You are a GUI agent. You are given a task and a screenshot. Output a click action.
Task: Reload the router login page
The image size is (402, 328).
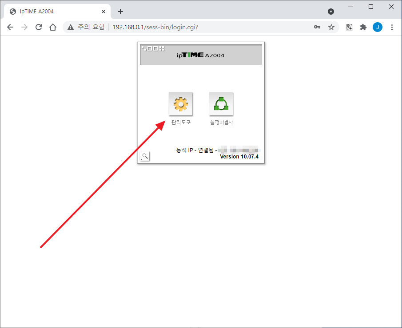coord(39,27)
